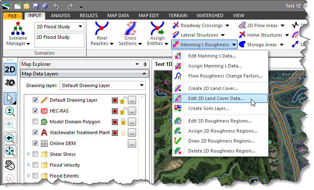314x190 pixels.
Task: Click the Storage Areas icon
Action: 242,44
